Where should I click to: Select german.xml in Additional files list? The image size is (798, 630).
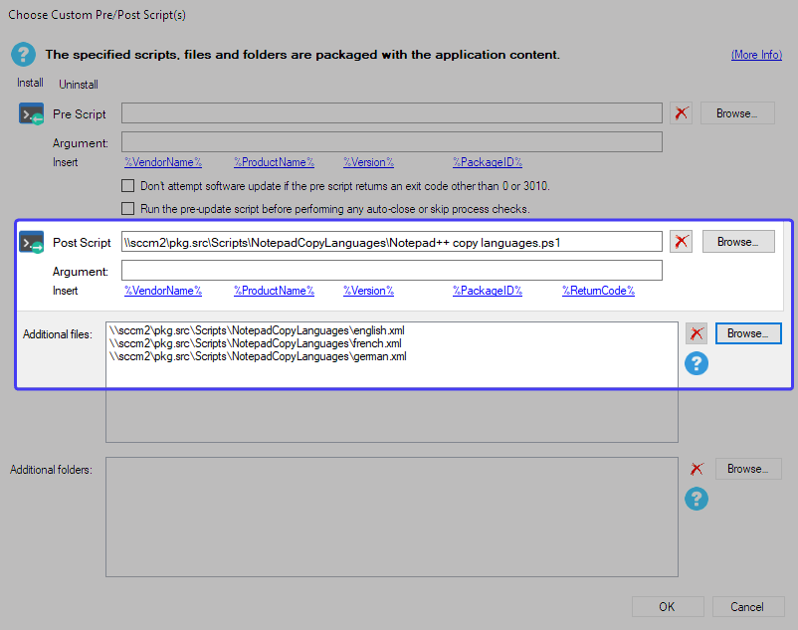coord(258,356)
